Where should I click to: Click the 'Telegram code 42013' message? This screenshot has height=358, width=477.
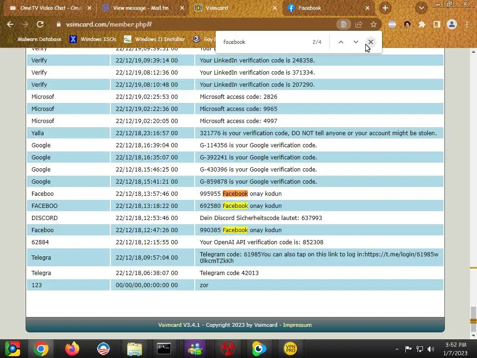click(x=229, y=273)
